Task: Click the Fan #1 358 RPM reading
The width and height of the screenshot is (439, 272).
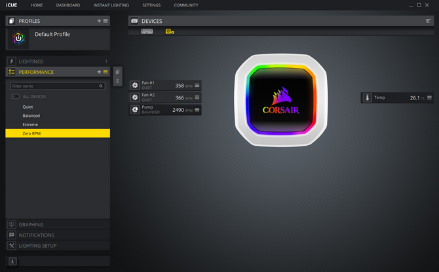Action: point(183,86)
